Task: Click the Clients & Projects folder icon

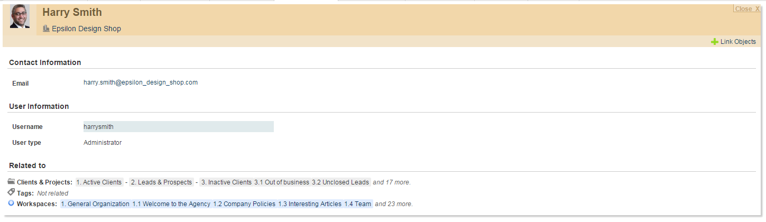Action: [12, 181]
